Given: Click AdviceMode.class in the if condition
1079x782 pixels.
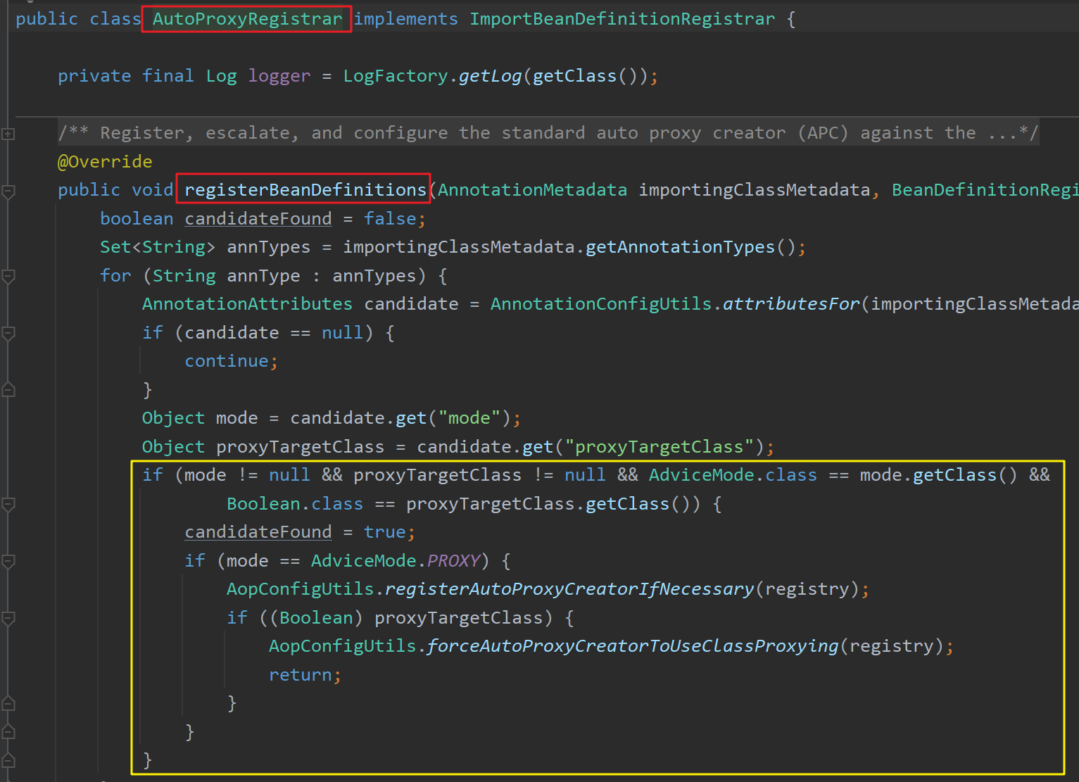Looking at the screenshot, I should click(733, 475).
